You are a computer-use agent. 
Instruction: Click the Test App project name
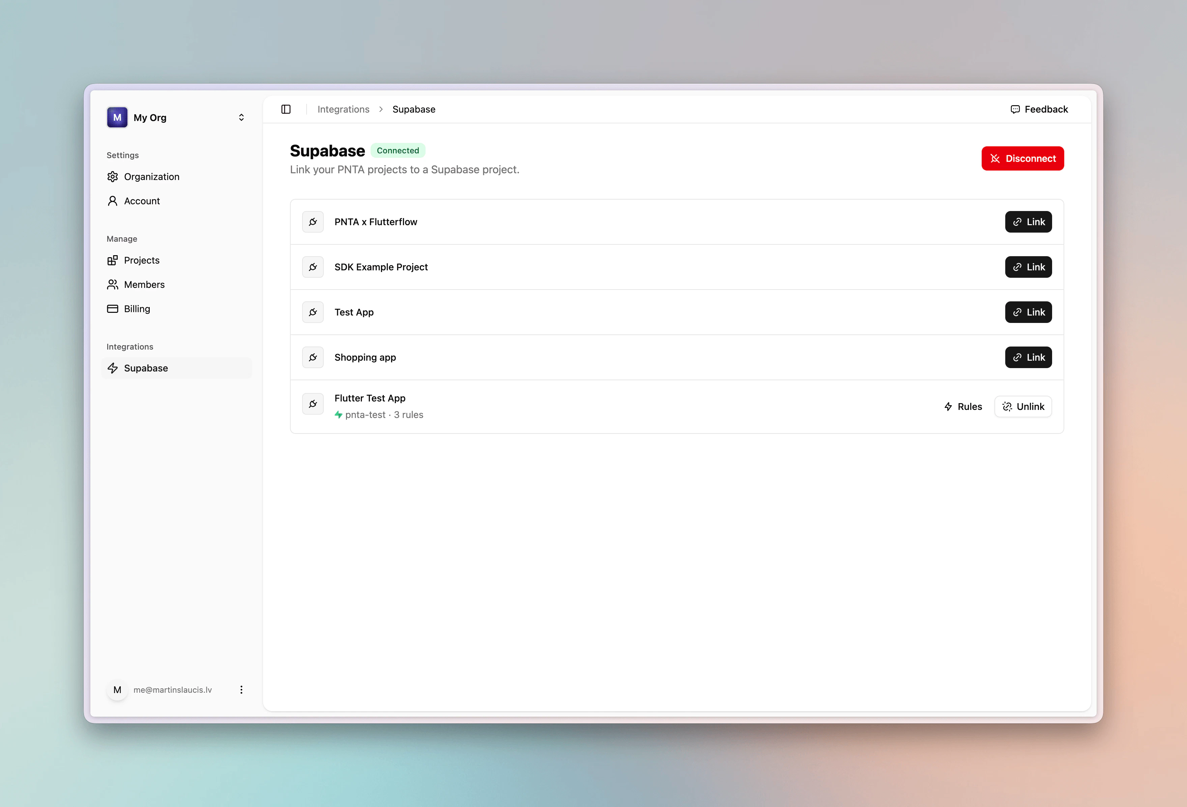tap(354, 312)
